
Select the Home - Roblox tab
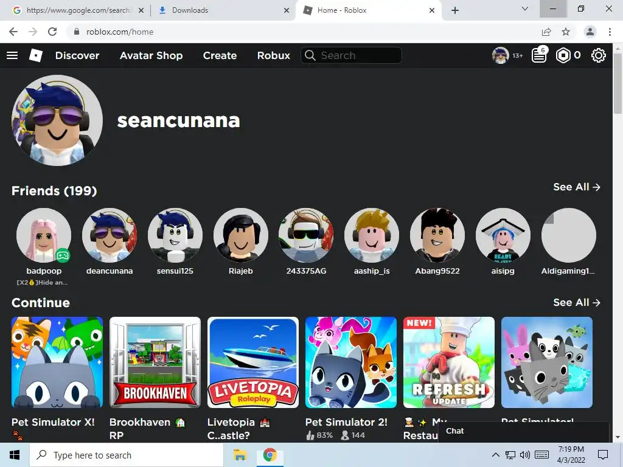pyautogui.click(x=368, y=10)
